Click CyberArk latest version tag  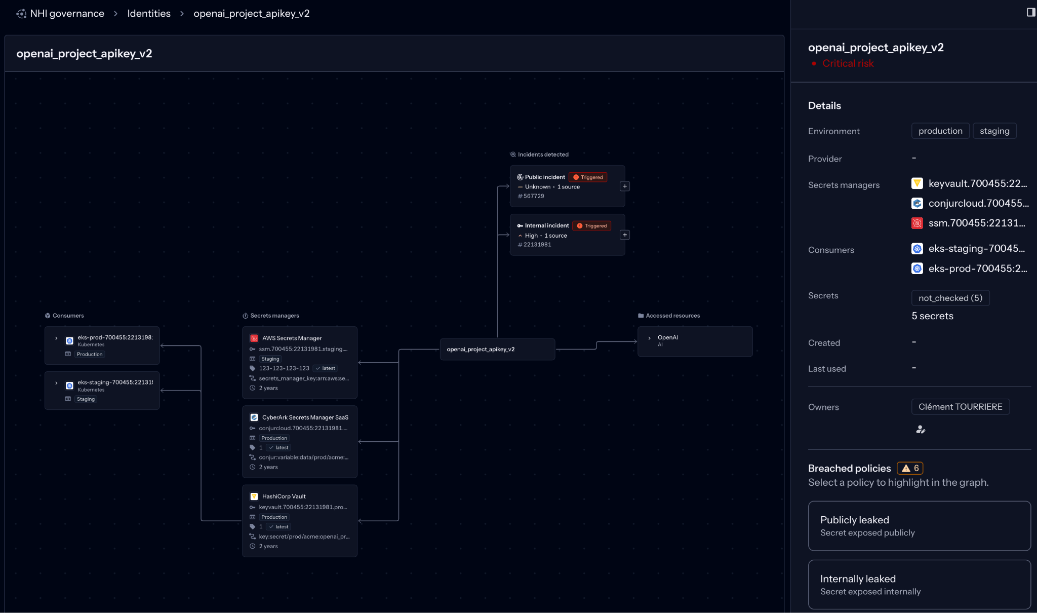point(278,448)
